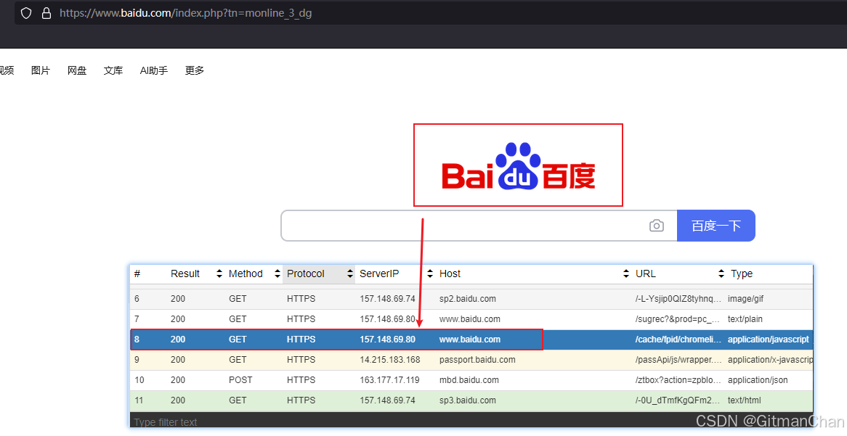Screen dimensions: 847x436
Task: Select session row with mbd.baidu.com host
Action: point(471,380)
